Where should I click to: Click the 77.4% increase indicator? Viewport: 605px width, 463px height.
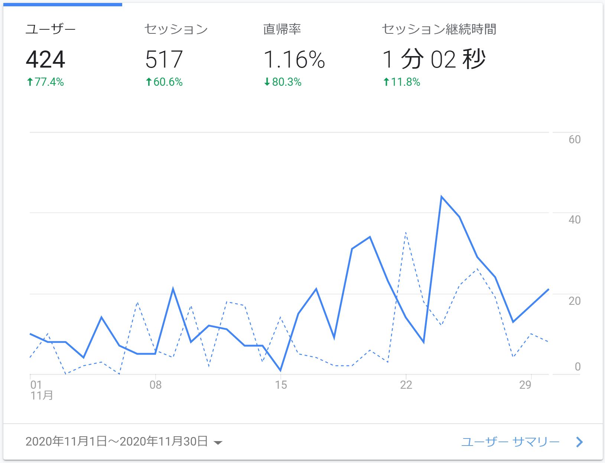coord(45,82)
